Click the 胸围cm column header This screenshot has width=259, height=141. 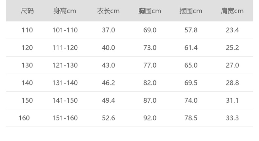coord(149,11)
